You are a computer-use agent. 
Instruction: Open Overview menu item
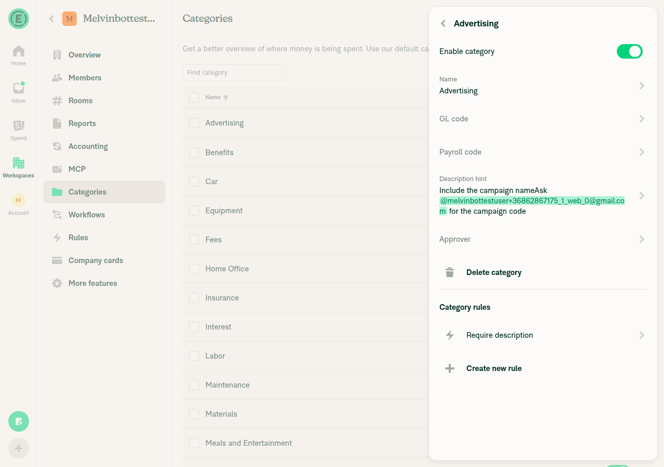pos(104,55)
